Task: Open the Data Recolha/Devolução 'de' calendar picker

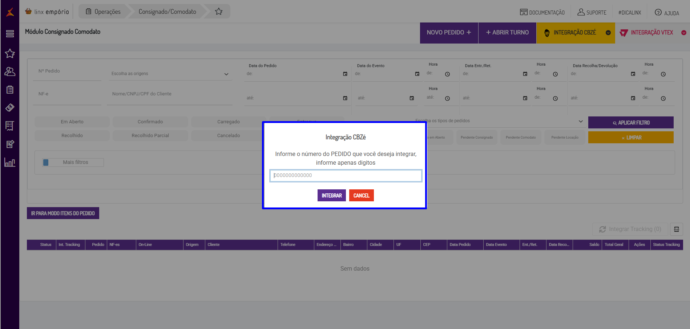Action: 633,74
